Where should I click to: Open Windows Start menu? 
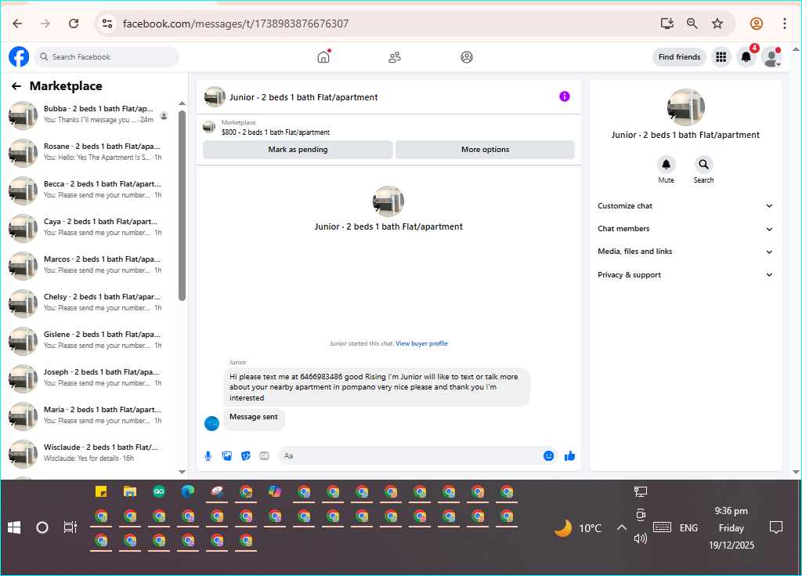tap(14, 527)
